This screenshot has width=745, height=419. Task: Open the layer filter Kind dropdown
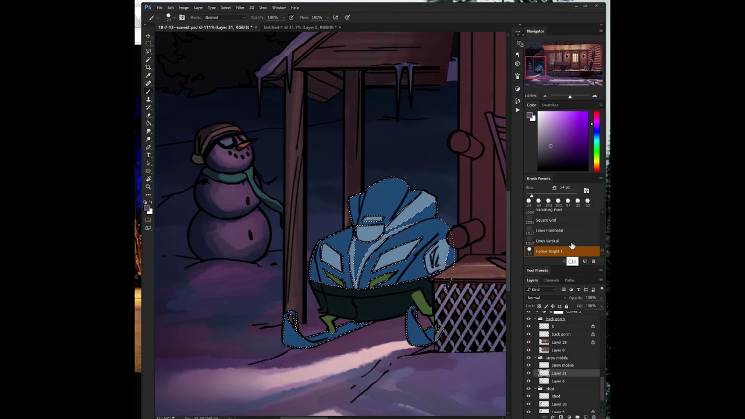(x=541, y=289)
